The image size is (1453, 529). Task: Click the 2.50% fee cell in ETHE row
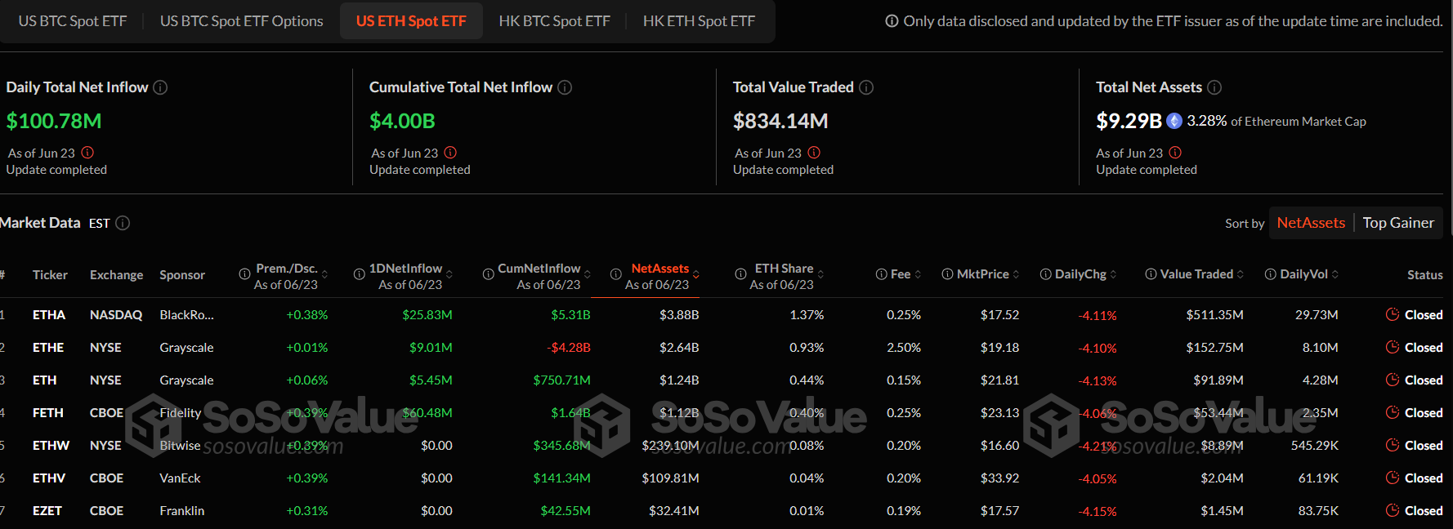coord(904,347)
